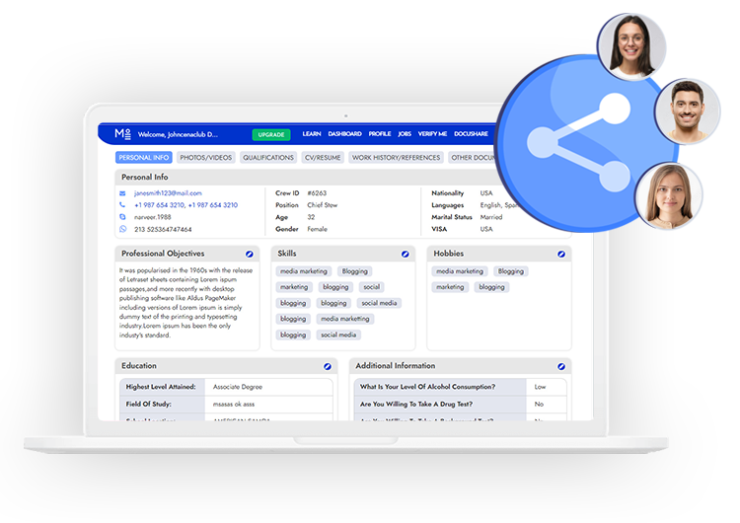Click the email envelope icon
This screenshot has width=740, height=523.
coord(123,193)
